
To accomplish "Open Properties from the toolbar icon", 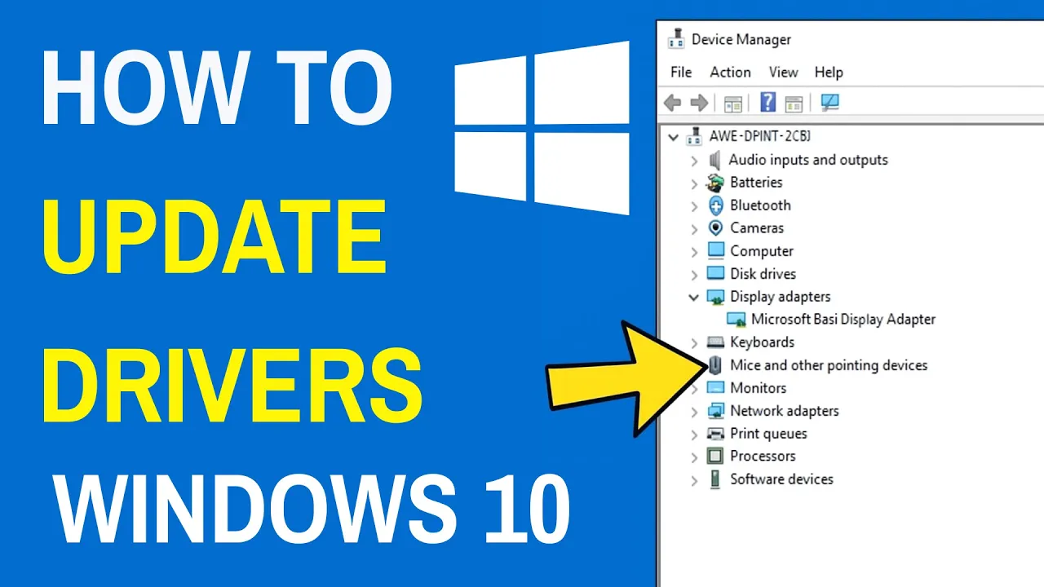I will tap(794, 103).
